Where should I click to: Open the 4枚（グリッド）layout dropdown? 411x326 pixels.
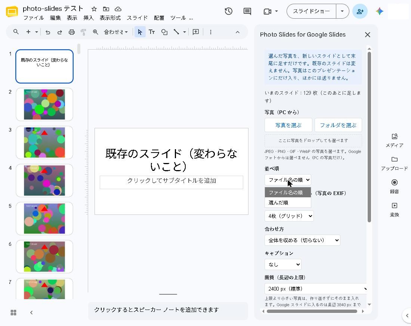click(289, 216)
